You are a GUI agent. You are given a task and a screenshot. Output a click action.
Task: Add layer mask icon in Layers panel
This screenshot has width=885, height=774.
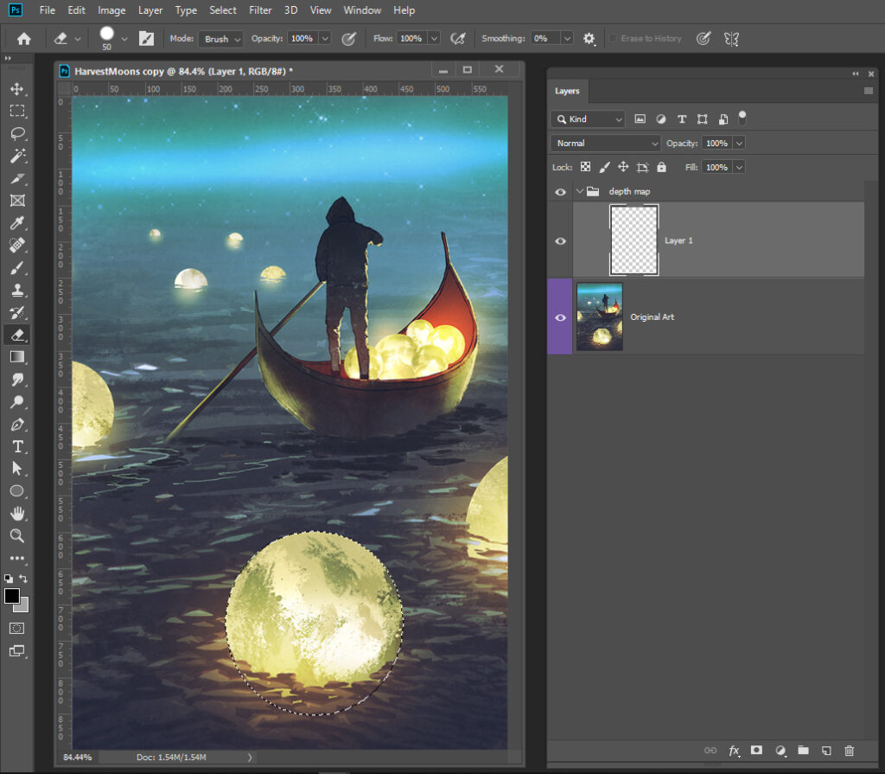[x=756, y=751]
